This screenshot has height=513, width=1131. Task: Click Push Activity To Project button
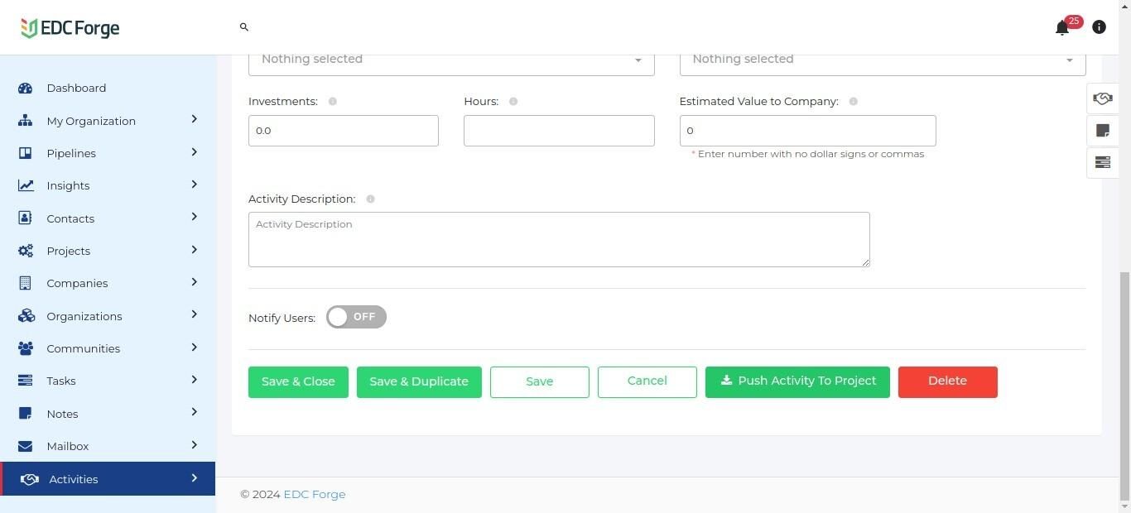pyautogui.click(x=797, y=381)
